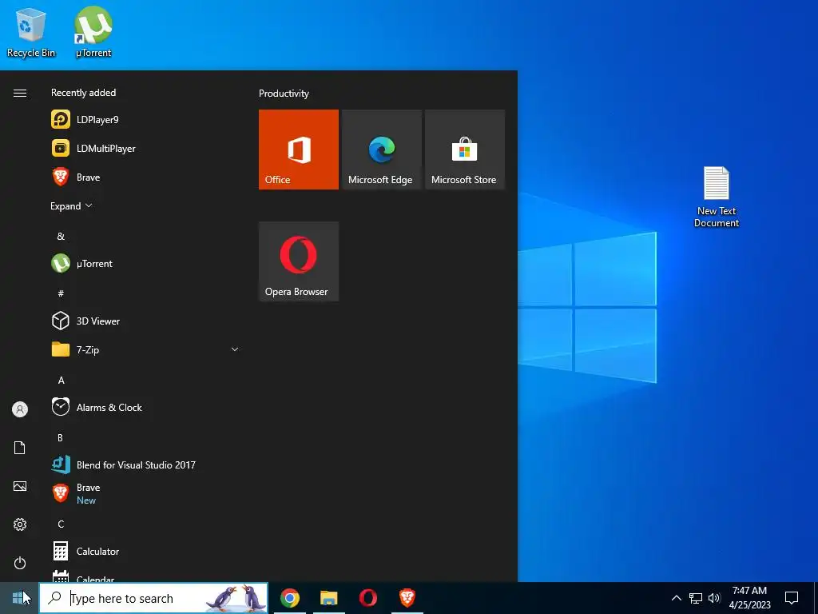Jump to the & letter header
The height and width of the screenshot is (614, 818).
pos(61,237)
